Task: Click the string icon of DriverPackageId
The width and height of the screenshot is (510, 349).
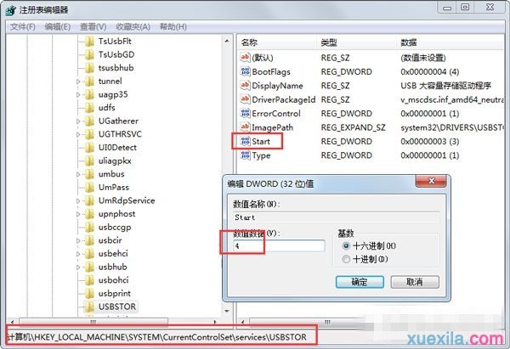Action: pos(245,99)
